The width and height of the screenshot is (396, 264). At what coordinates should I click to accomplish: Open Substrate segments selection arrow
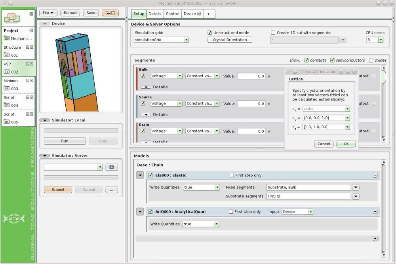[356, 196]
